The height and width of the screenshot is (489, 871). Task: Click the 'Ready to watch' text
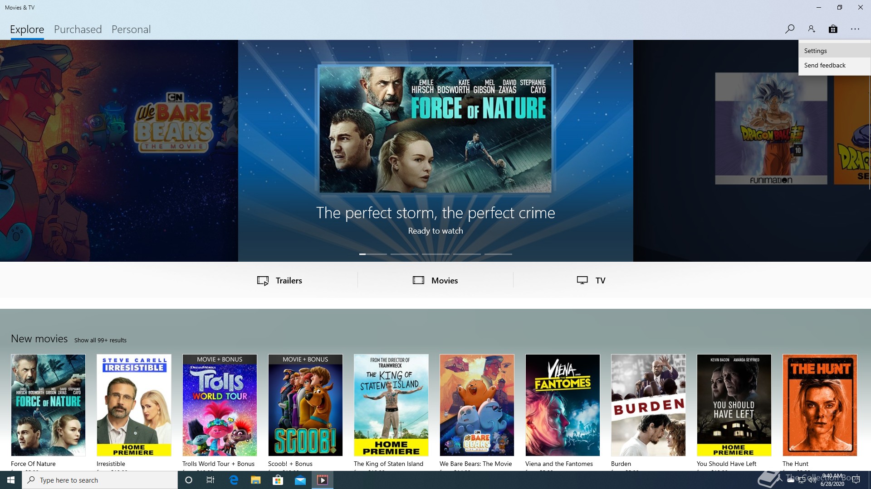point(435,231)
